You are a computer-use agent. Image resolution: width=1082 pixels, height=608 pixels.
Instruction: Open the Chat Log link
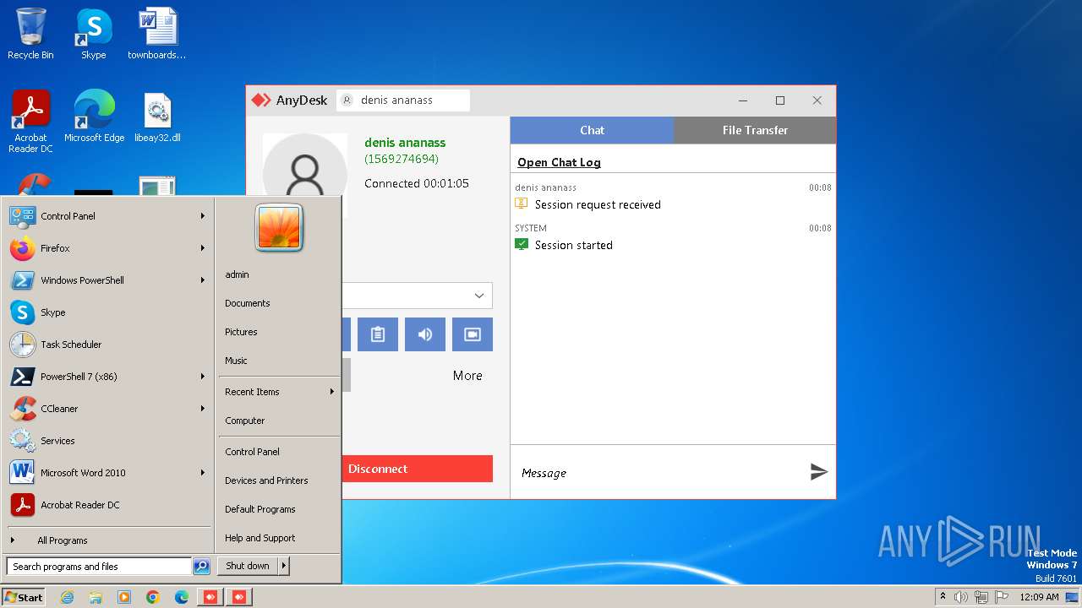pyautogui.click(x=559, y=162)
